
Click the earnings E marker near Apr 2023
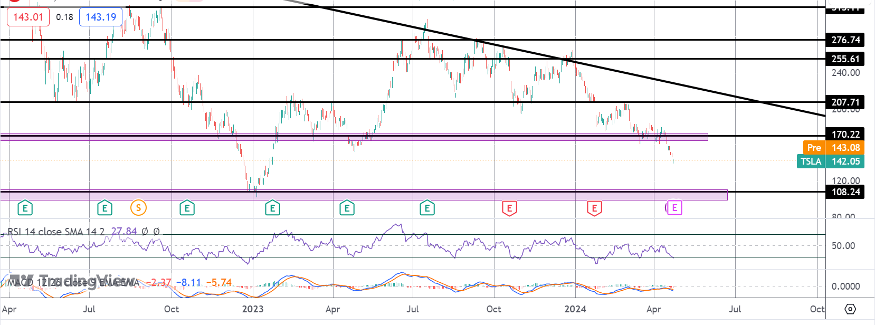[347, 208]
